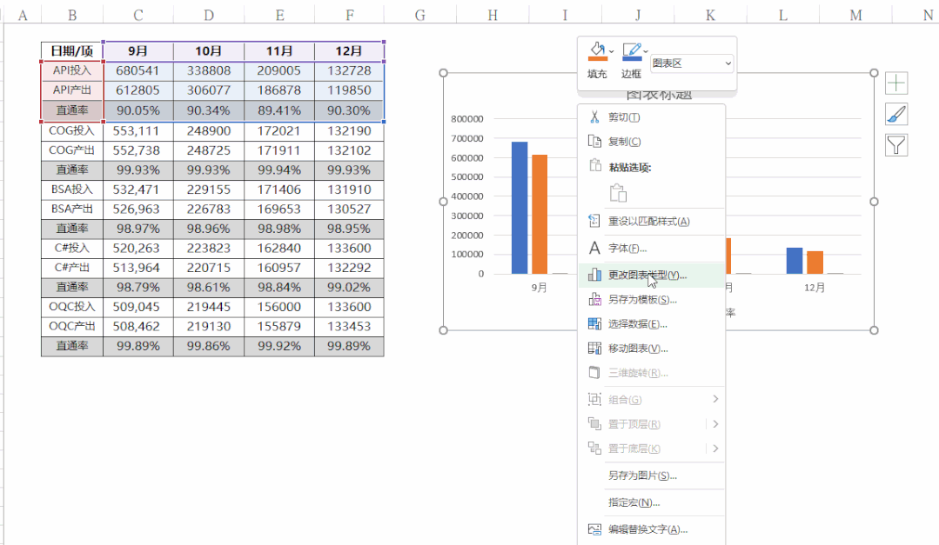The width and height of the screenshot is (939, 545).
Task: Open the Font (字体) dialog entry
Action: pos(652,249)
